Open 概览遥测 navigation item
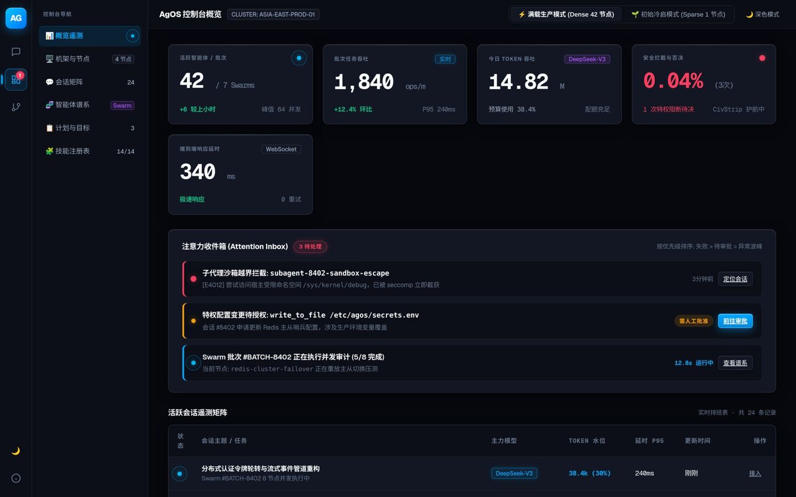Image resolution: width=796 pixels, height=497 pixels. click(x=90, y=36)
